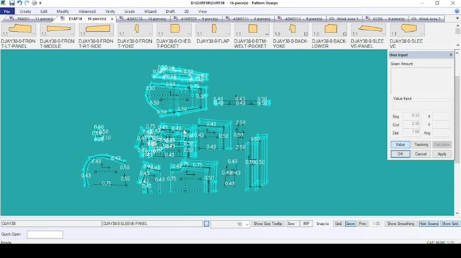The image size is (461, 258).
Task: Select the CHEST-POCKET piece thumbnail
Action: tap(174, 30)
